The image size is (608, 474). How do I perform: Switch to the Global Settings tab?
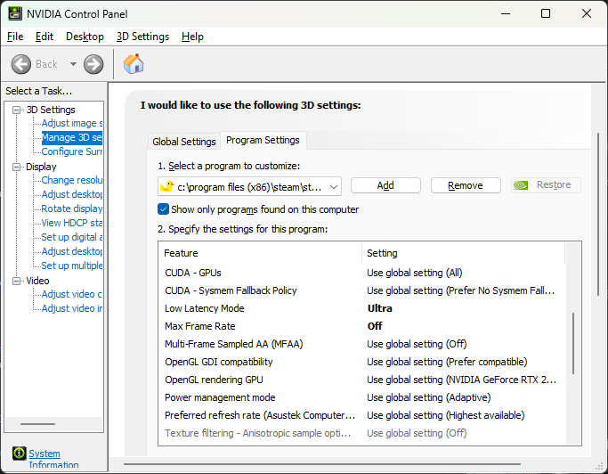[x=184, y=142]
